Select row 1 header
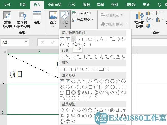Image resolution: width=167 pixels, height=125 pixels. (x=3, y=69)
